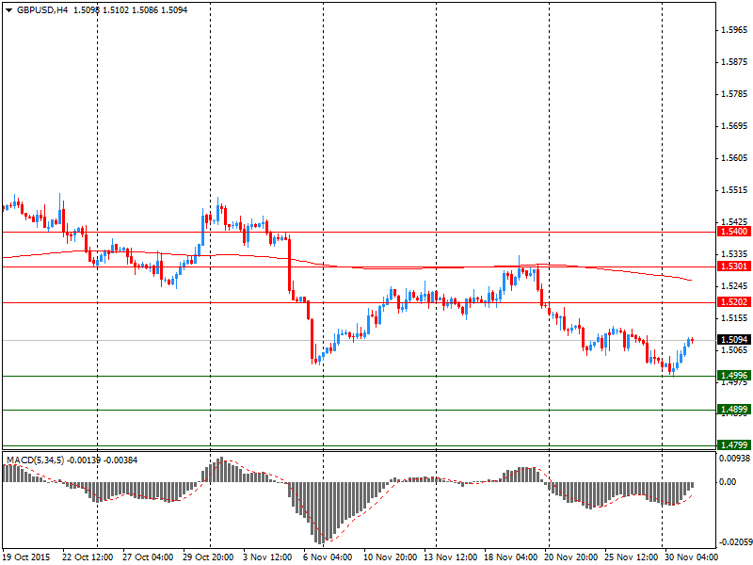Select the 30 Nov 04:00 time label

692,557
